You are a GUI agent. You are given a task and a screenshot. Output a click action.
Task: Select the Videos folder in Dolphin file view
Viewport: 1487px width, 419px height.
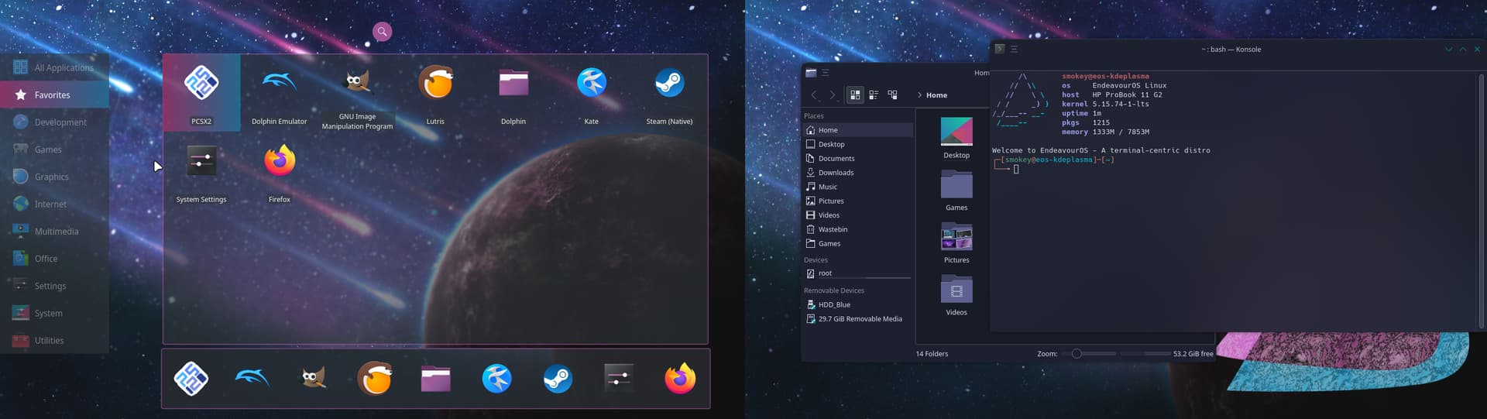pyautogui.click(x=956, y=295)
